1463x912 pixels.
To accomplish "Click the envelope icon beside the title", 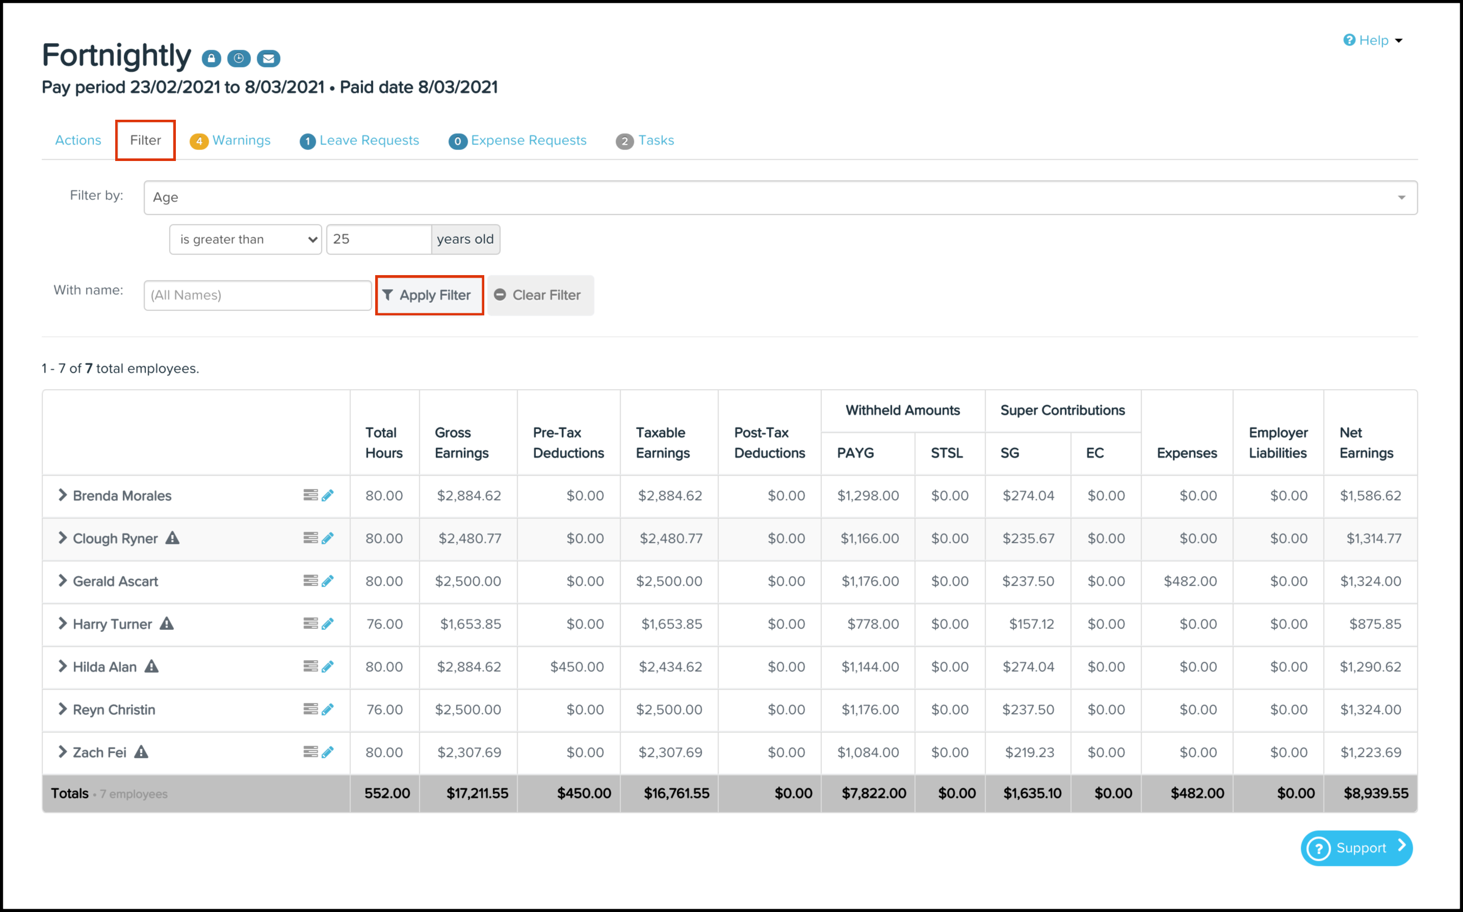I will point(269,59).
